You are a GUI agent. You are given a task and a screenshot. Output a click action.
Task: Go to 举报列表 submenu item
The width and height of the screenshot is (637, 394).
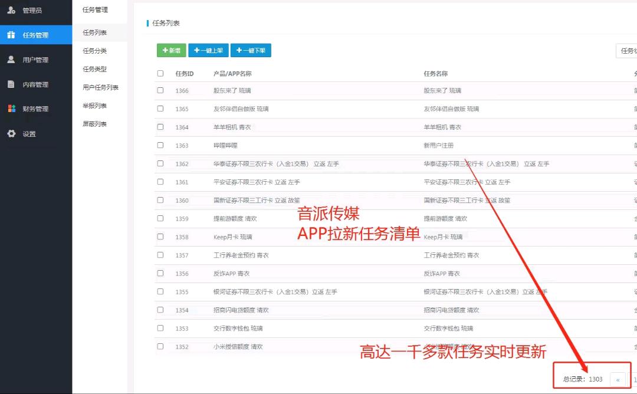94,106
